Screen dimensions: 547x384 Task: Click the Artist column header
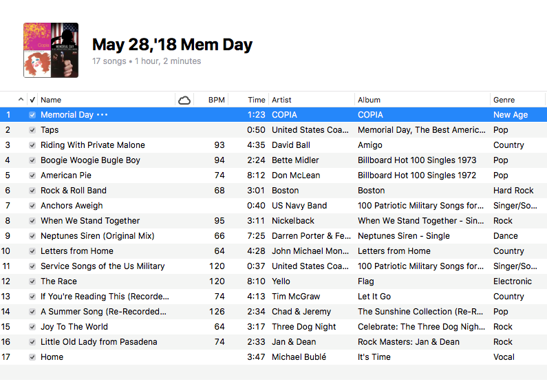(x=281, y=100)
